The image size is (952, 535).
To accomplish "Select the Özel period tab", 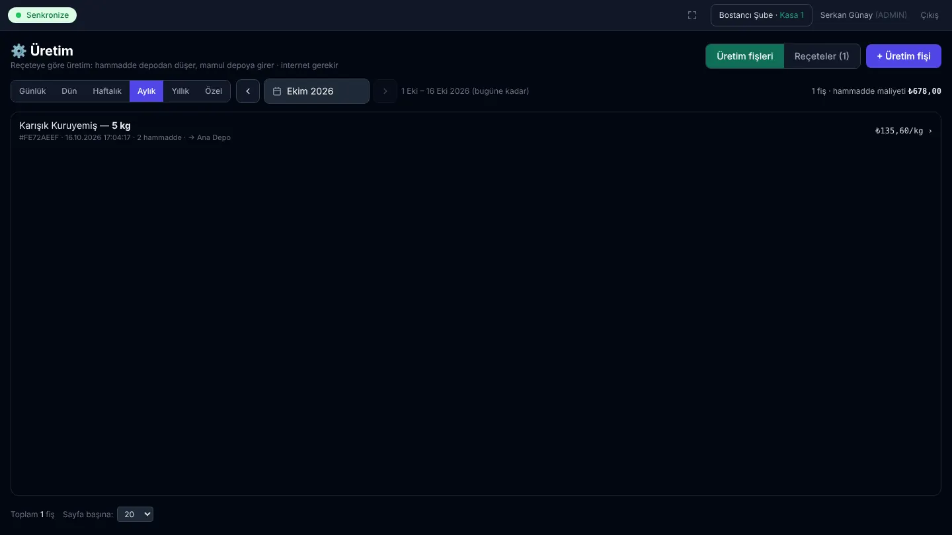I will click(x=214, y=91).
